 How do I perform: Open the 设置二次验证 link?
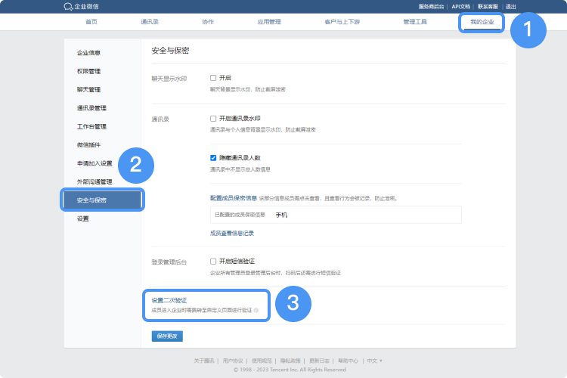169,300
